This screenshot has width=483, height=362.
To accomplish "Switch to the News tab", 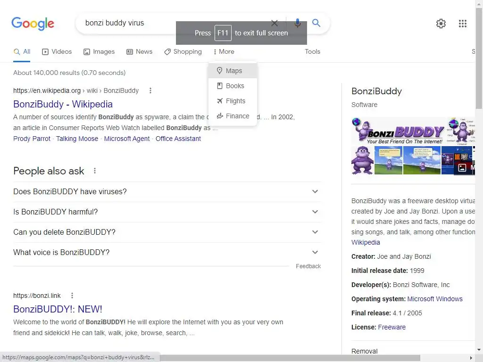I will tap(139, 52).
